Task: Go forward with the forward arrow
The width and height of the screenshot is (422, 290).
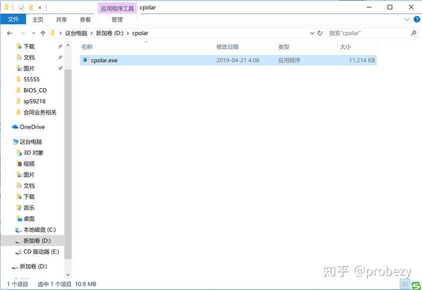Action: [23, 33]
